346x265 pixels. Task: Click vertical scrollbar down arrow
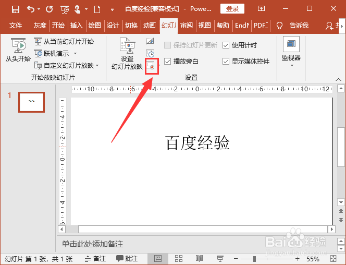(x=341, y=202)
